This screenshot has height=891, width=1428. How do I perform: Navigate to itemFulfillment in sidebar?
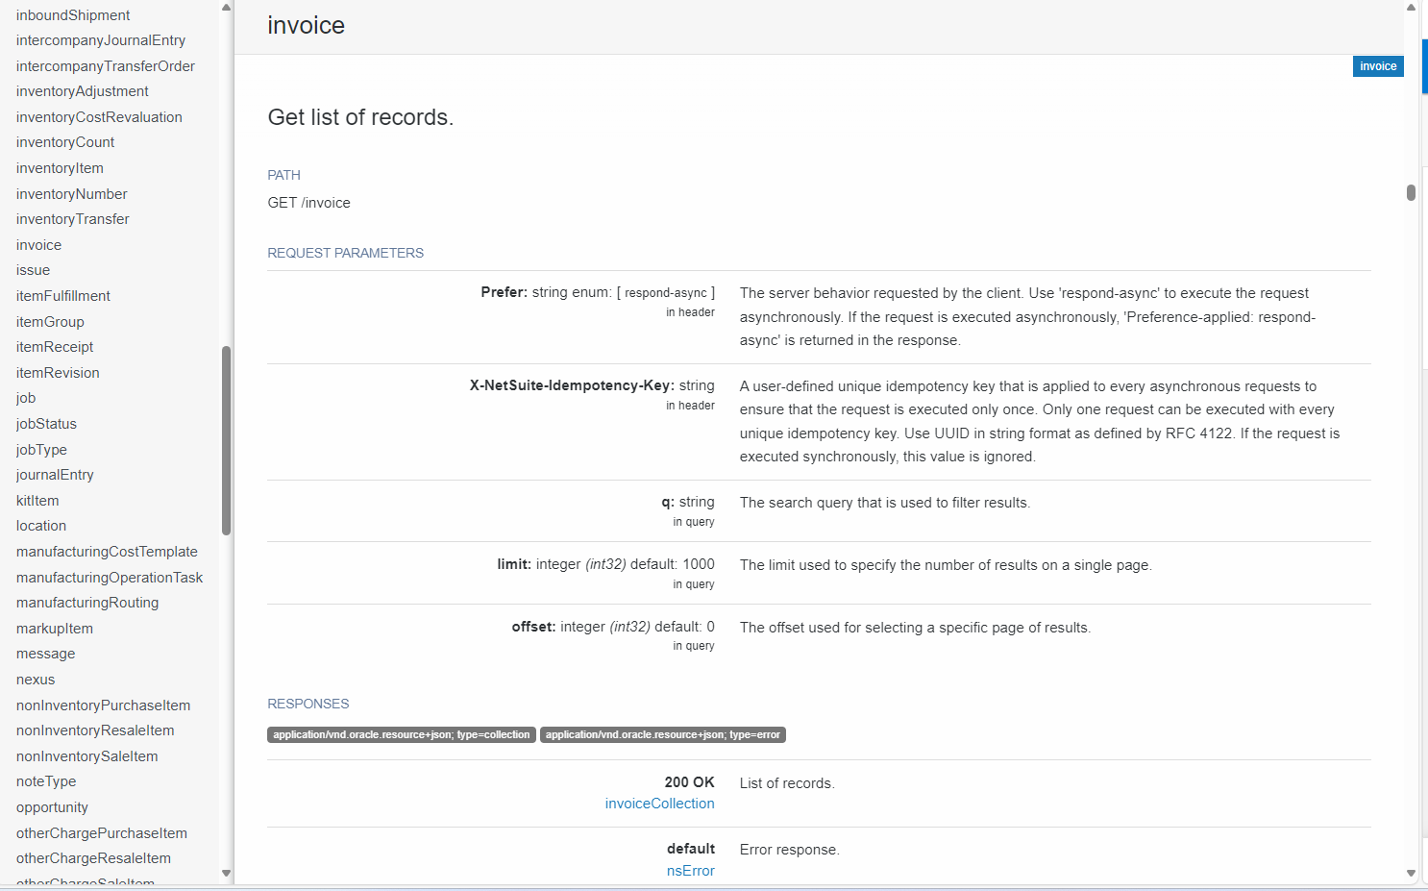(x=63, y=296)
